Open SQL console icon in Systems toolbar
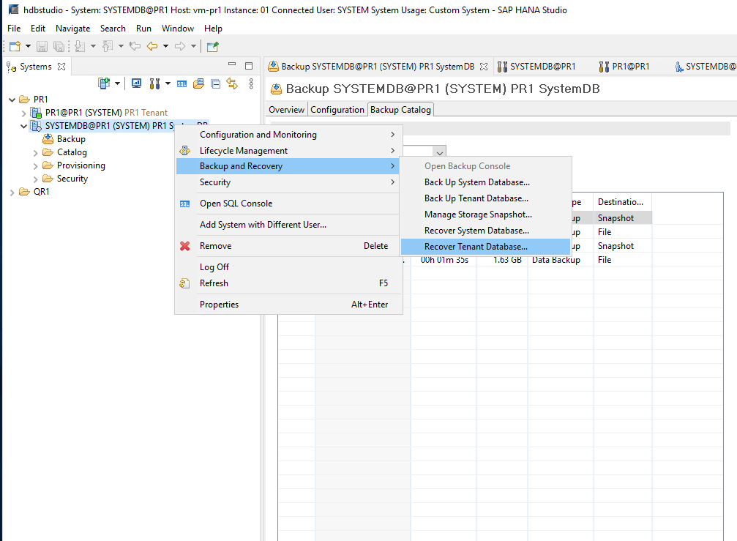The height and width of the screenshot is (541, 737). tap(182, 83)
